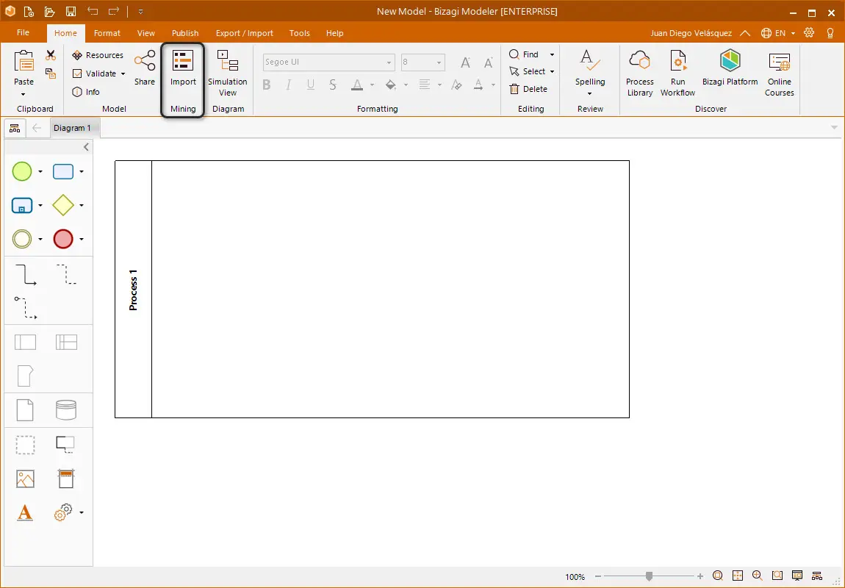This screenshot has height=588, width=845.
Task: Select the Data Store cylinder shape
Action: (x=66, y=410)
